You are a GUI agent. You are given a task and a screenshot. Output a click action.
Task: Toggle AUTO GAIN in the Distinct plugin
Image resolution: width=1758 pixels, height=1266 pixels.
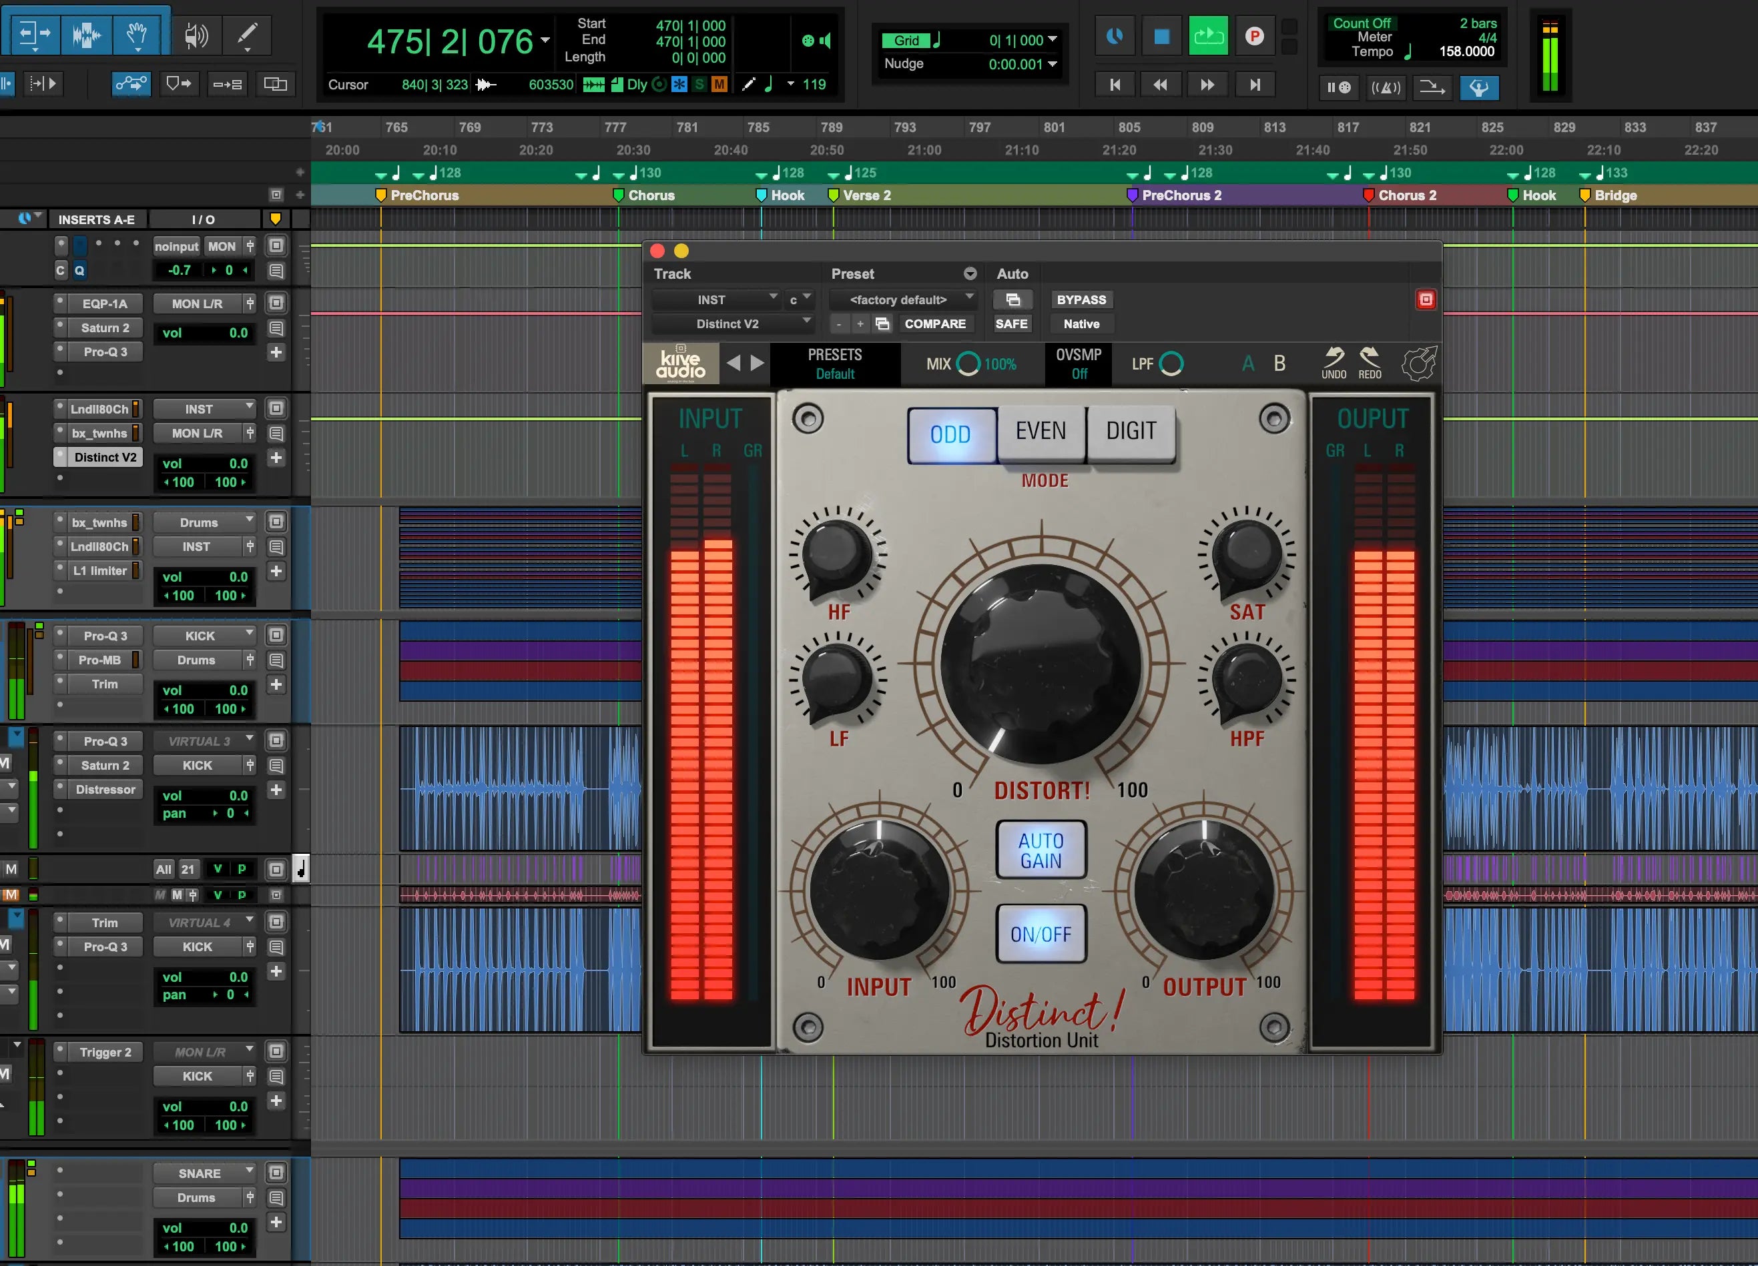coord(1041,849)
